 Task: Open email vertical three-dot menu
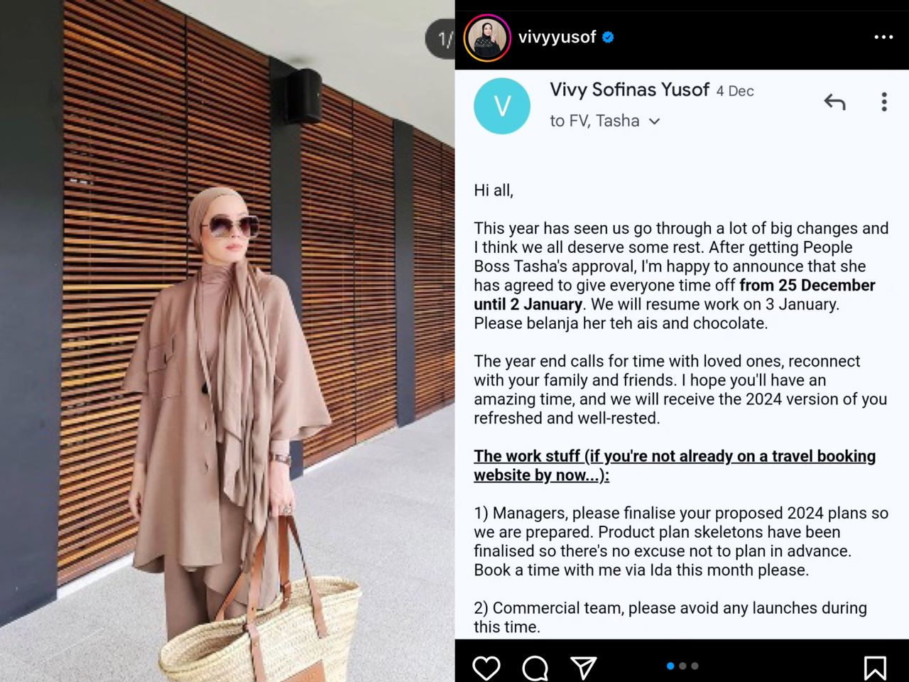[884, 102]
